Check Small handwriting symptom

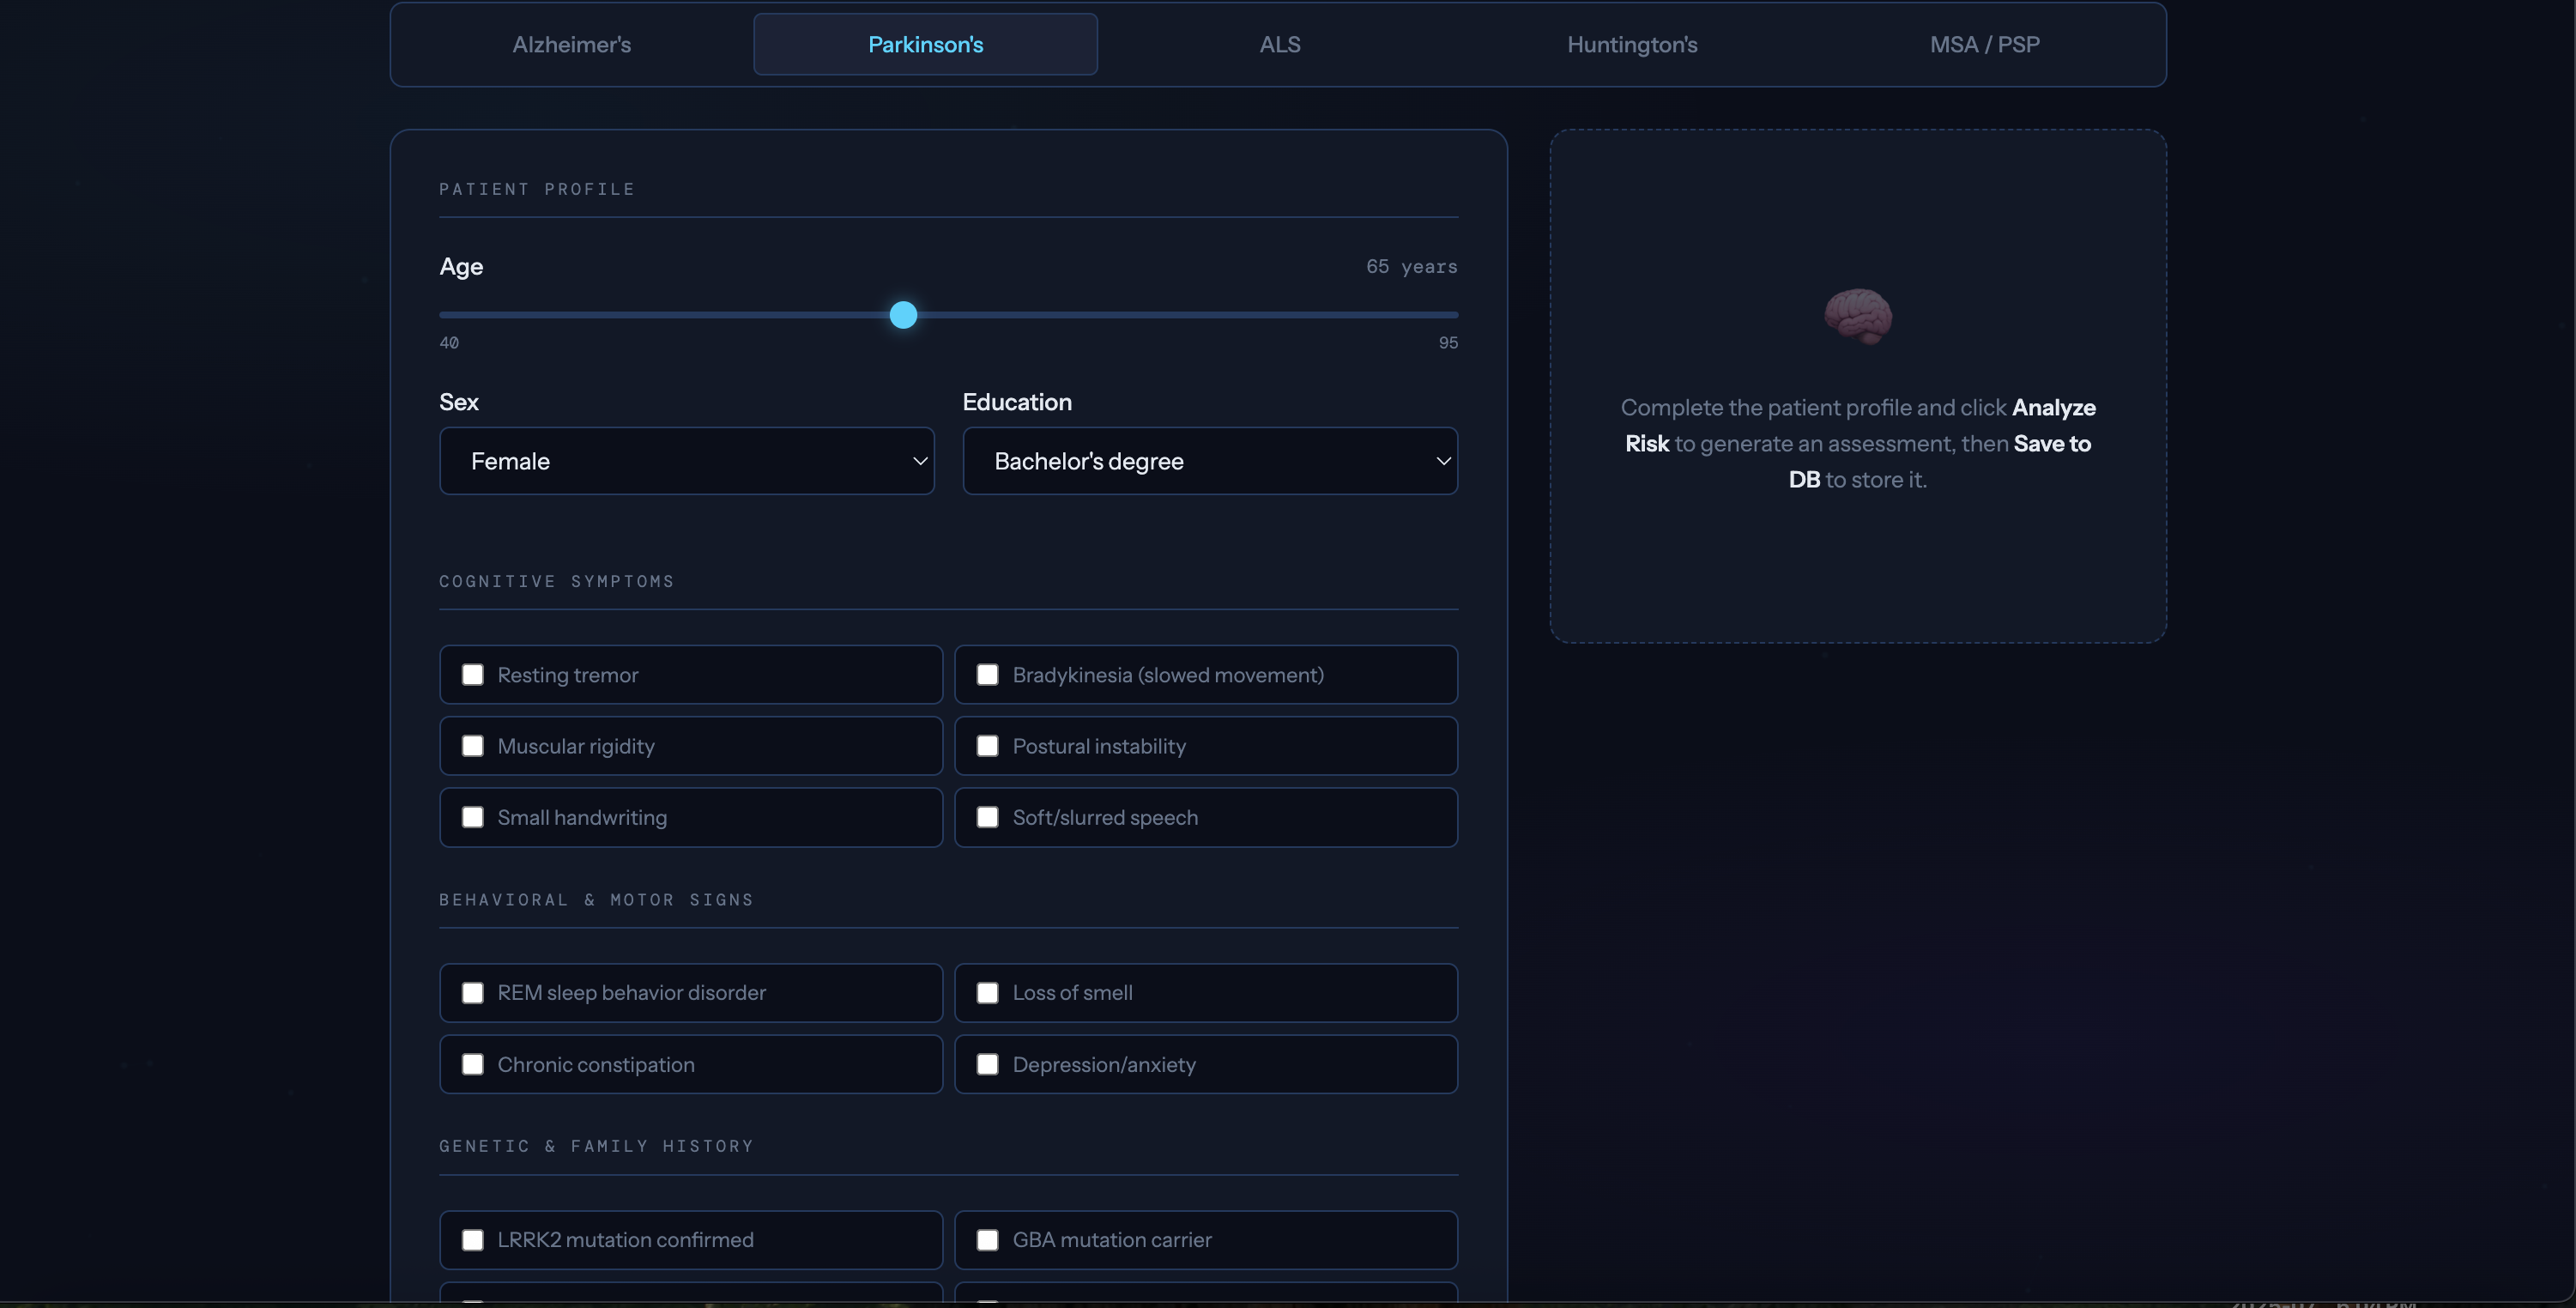click(473, 817)
